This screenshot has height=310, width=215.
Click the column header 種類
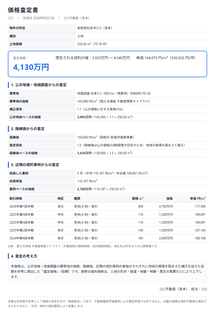[77, 199]
